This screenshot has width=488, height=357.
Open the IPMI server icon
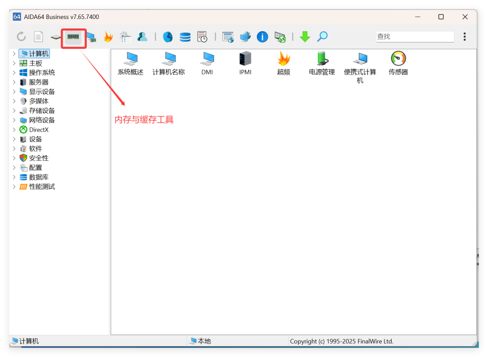pos(245,63)
